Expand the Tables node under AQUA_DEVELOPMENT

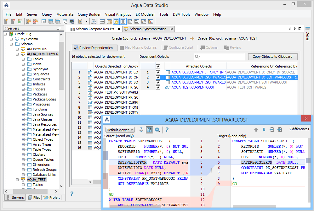(x=23, y=59)
